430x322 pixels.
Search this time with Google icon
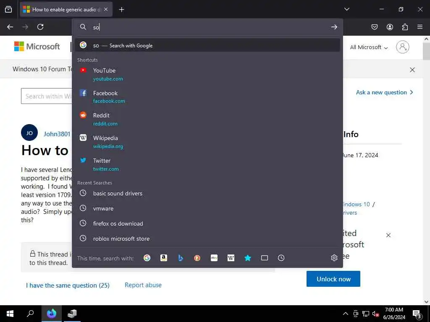147,258
